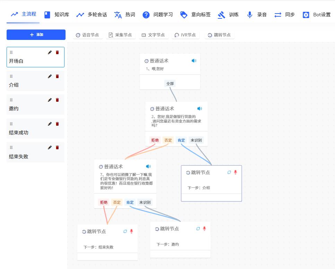
Task: Select 未识别 tag on node 7
Action: point(145,202)
